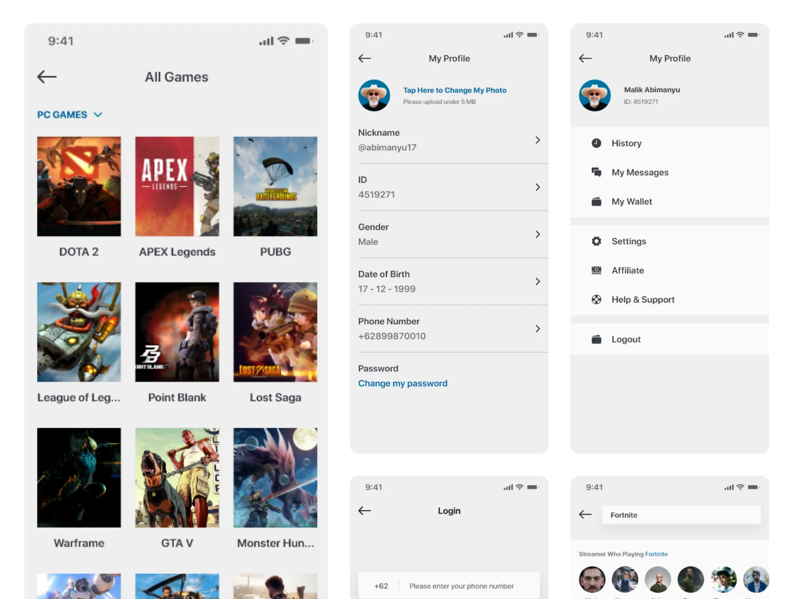Open the GTA V game cover
This screenshot has width=793, height=599.
pyautogui.click(x=177, y=477)
